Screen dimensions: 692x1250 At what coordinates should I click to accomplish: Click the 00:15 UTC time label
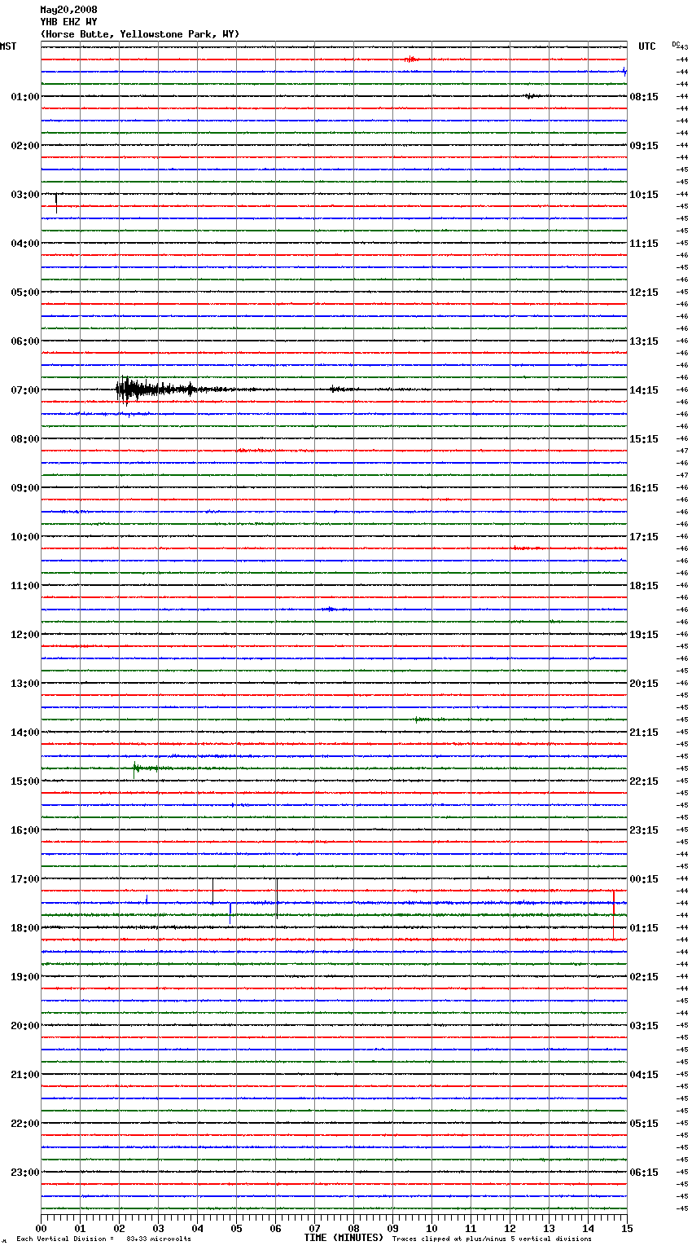pyautogui.click(x=644, y=878)
